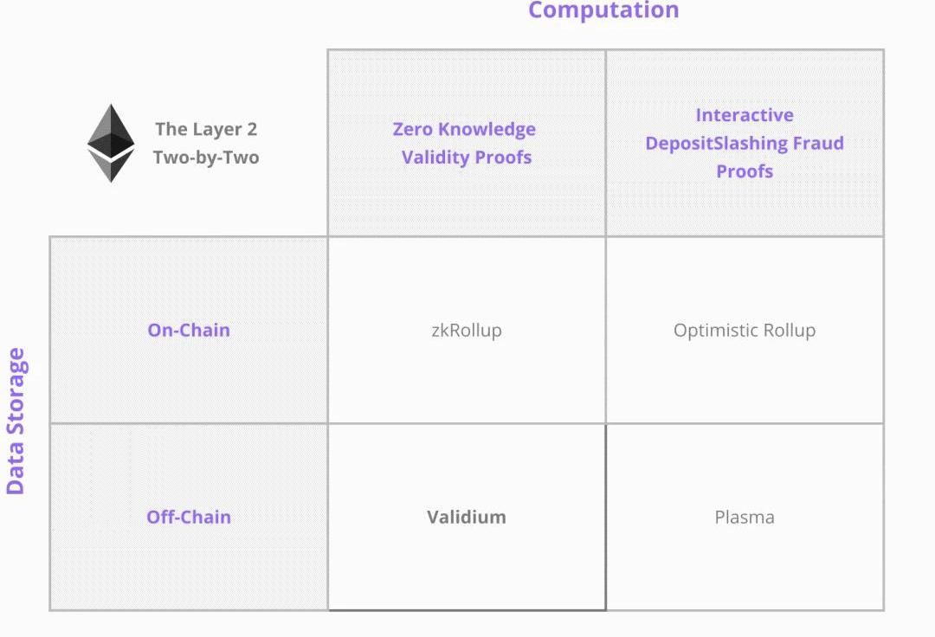Click the "Two-by-Two" subtitle text
This screenshot has height=637, width=935.
point(206,158)
